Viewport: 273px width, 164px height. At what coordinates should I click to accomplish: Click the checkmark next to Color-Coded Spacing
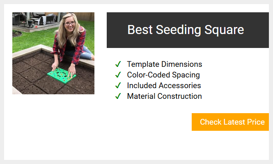pos(118,75)
